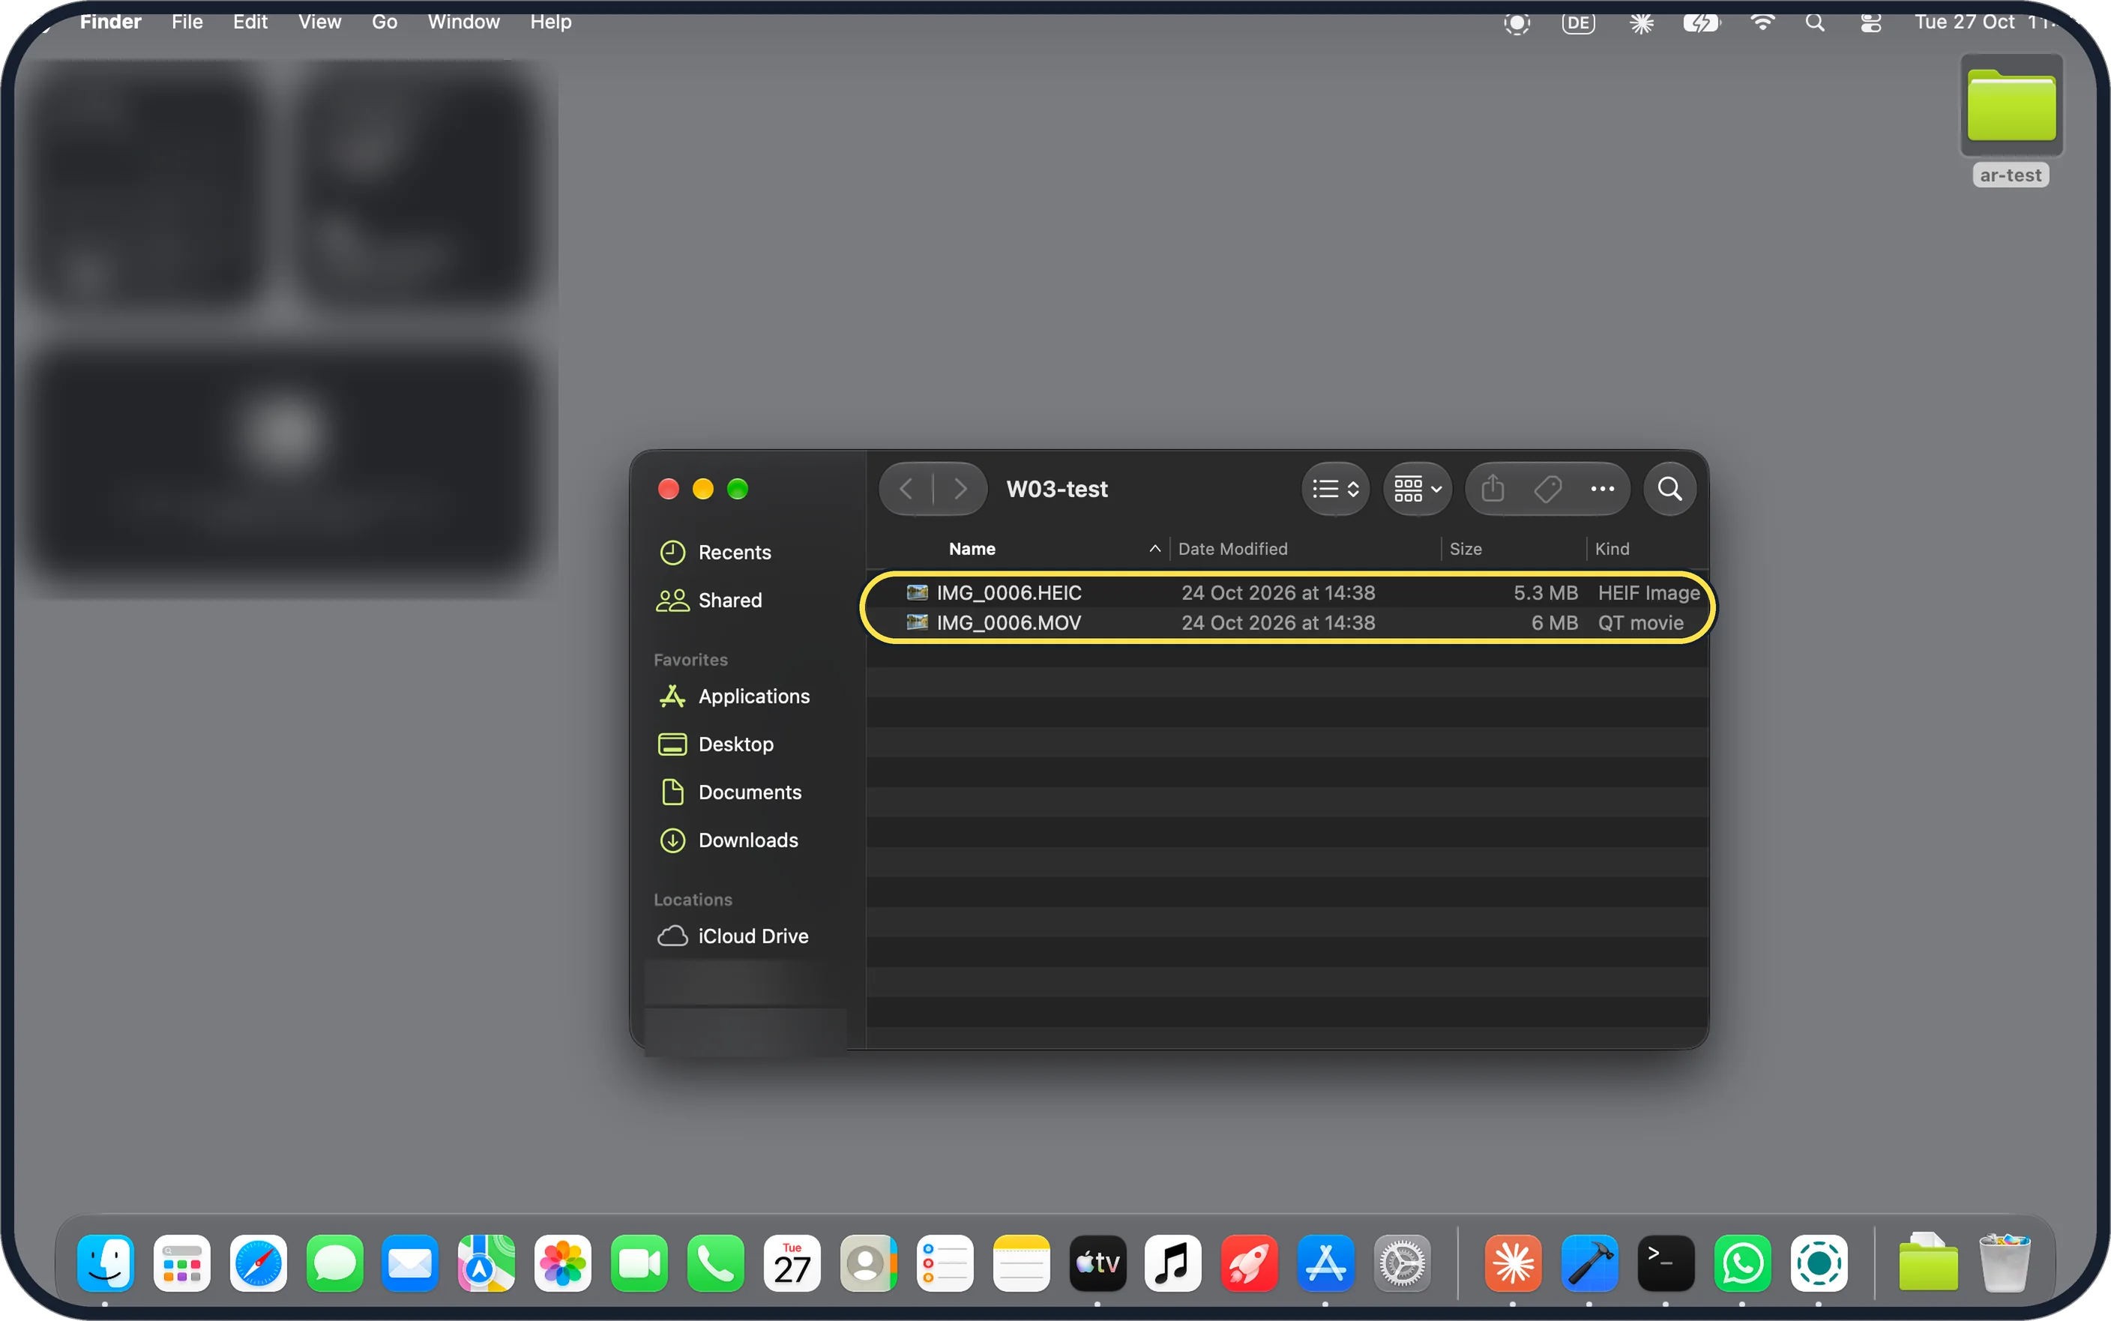The image size is (2111, 1321).
Task: Sort files by the Size column
Action: [x=1465, y=549]
